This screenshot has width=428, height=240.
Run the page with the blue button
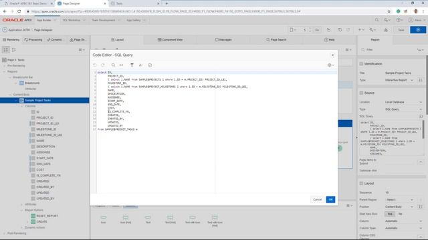418,30
